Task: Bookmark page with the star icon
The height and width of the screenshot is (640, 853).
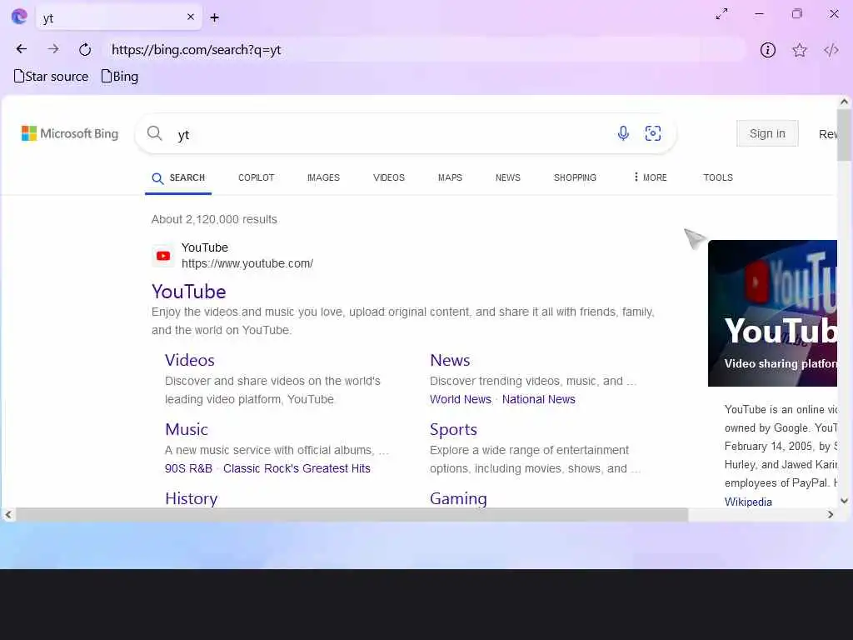Action: 799,50
